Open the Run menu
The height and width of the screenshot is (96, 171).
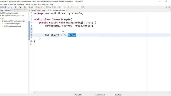pos(39,4)
